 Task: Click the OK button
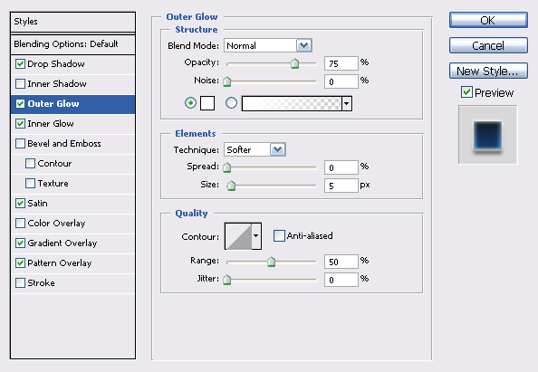pyautogui.click(x=488, y=20)
